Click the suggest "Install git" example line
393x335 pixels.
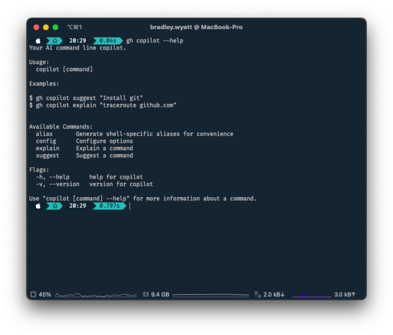[x=86, y=98]
